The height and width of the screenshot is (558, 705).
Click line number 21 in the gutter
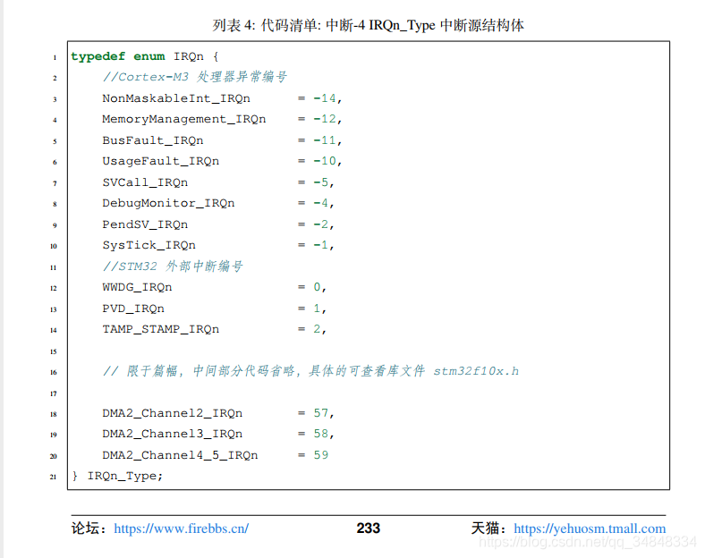(x=53, y=477)
